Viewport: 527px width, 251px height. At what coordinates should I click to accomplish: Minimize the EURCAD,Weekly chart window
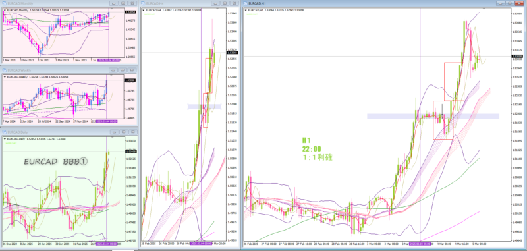pos(113,70)
